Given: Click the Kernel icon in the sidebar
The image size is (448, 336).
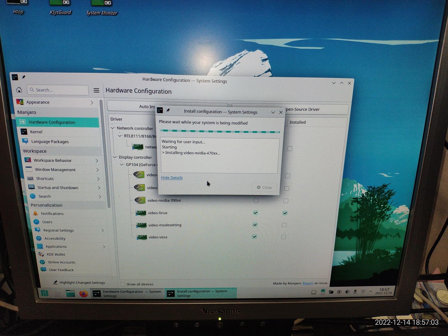Looking at the screenshot, I should (24, 132).
